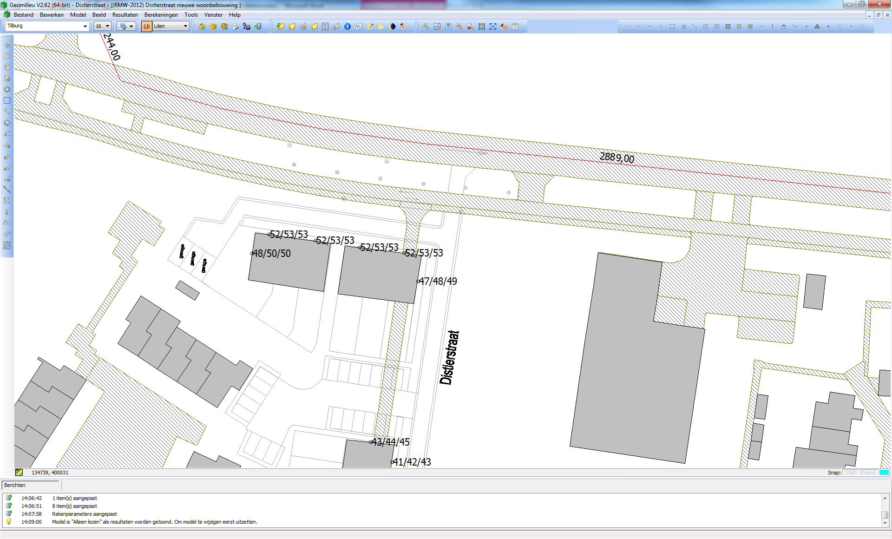Open the Bewerken menu
Screen dimensions: 892x539
click(52, 15)
